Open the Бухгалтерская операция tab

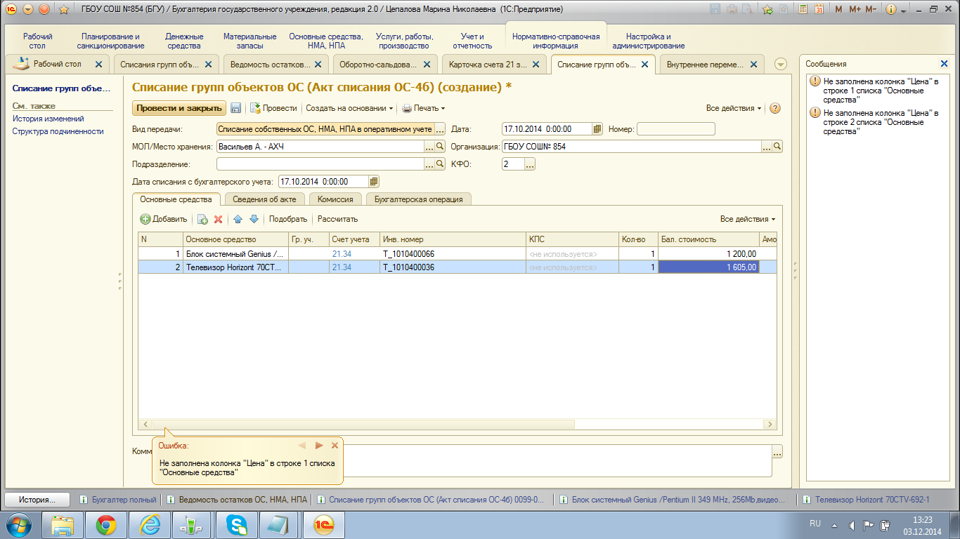tap(418, 199)
